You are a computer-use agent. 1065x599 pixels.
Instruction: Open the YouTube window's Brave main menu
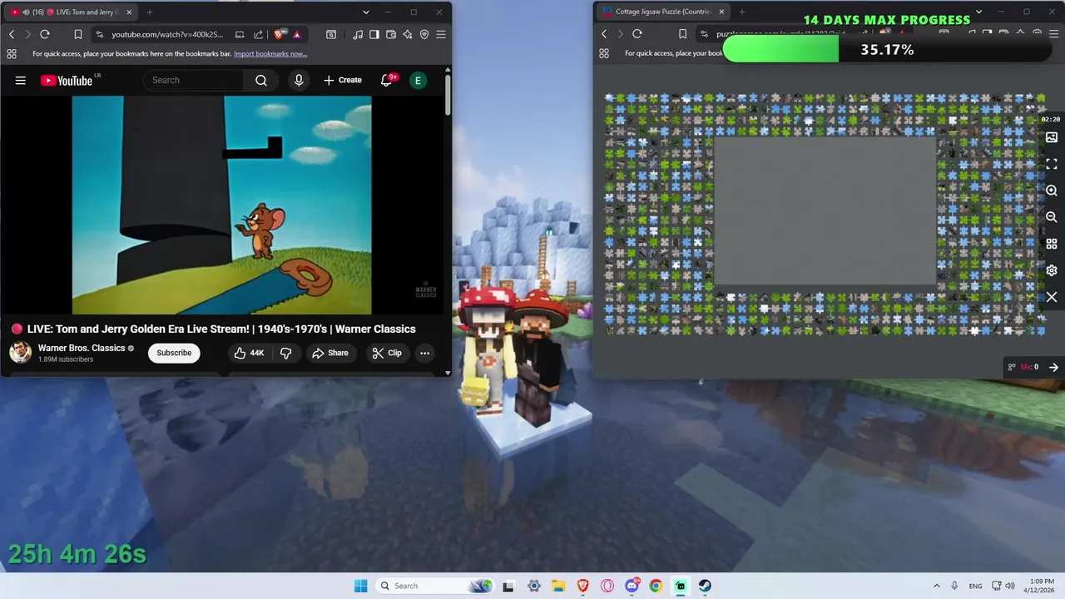click(441, 34)
